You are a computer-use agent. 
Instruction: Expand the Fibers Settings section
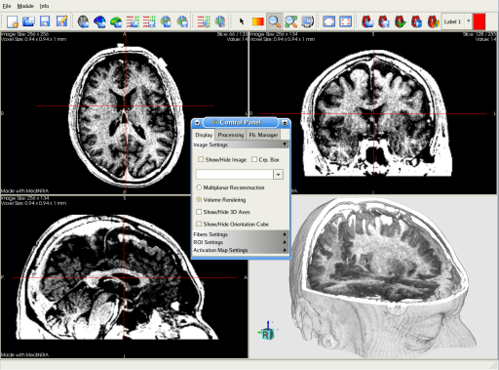coord(241,234)
